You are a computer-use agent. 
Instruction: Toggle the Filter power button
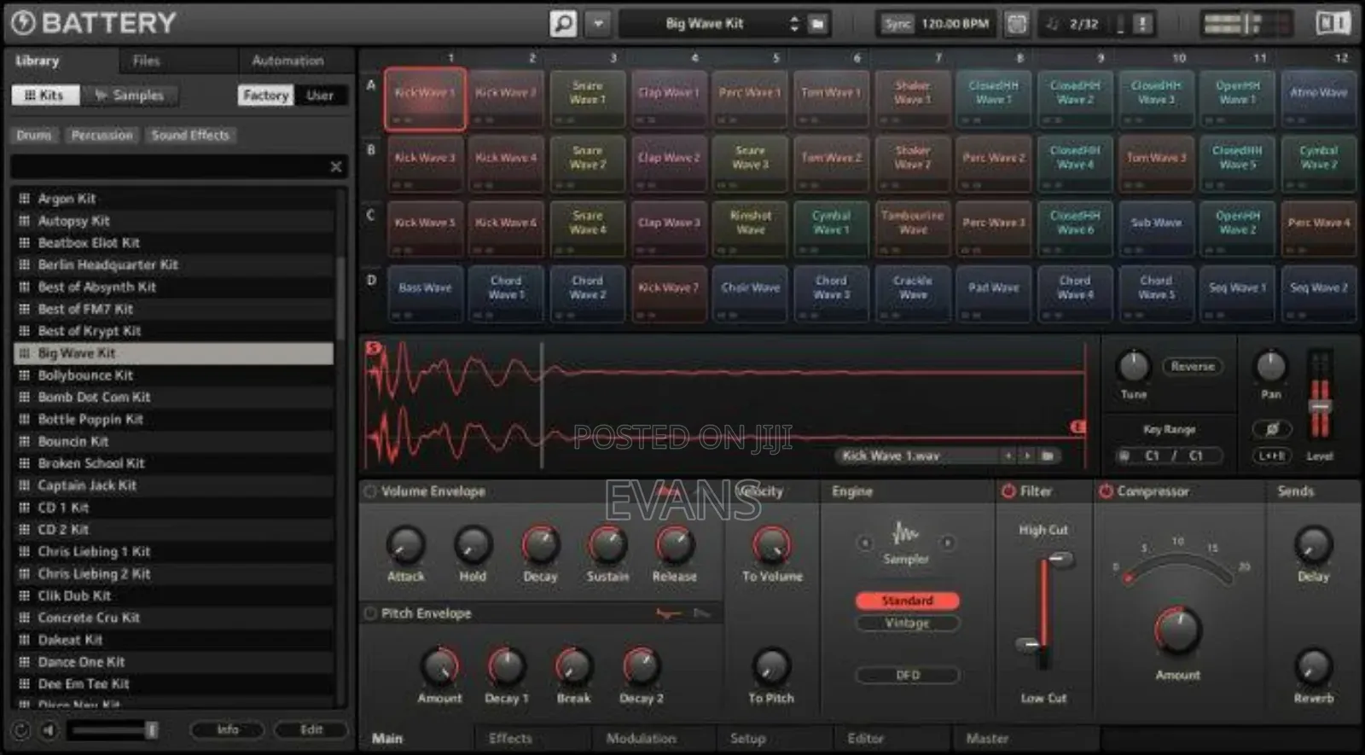1008,491
